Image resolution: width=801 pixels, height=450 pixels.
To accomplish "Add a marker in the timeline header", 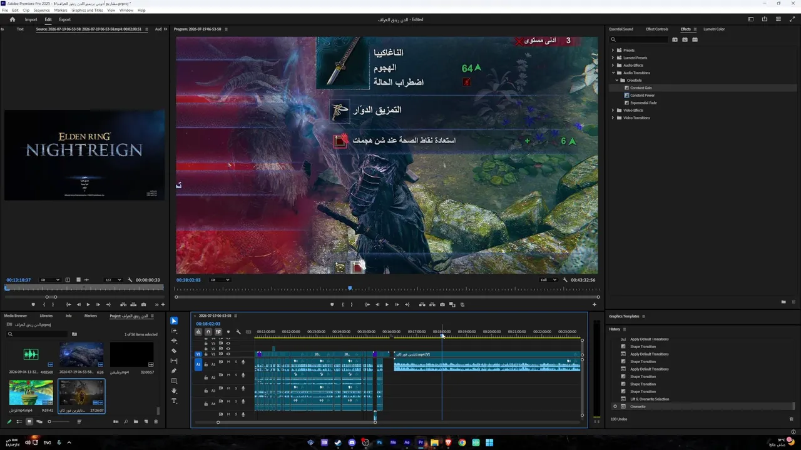I will coord(228,332).
